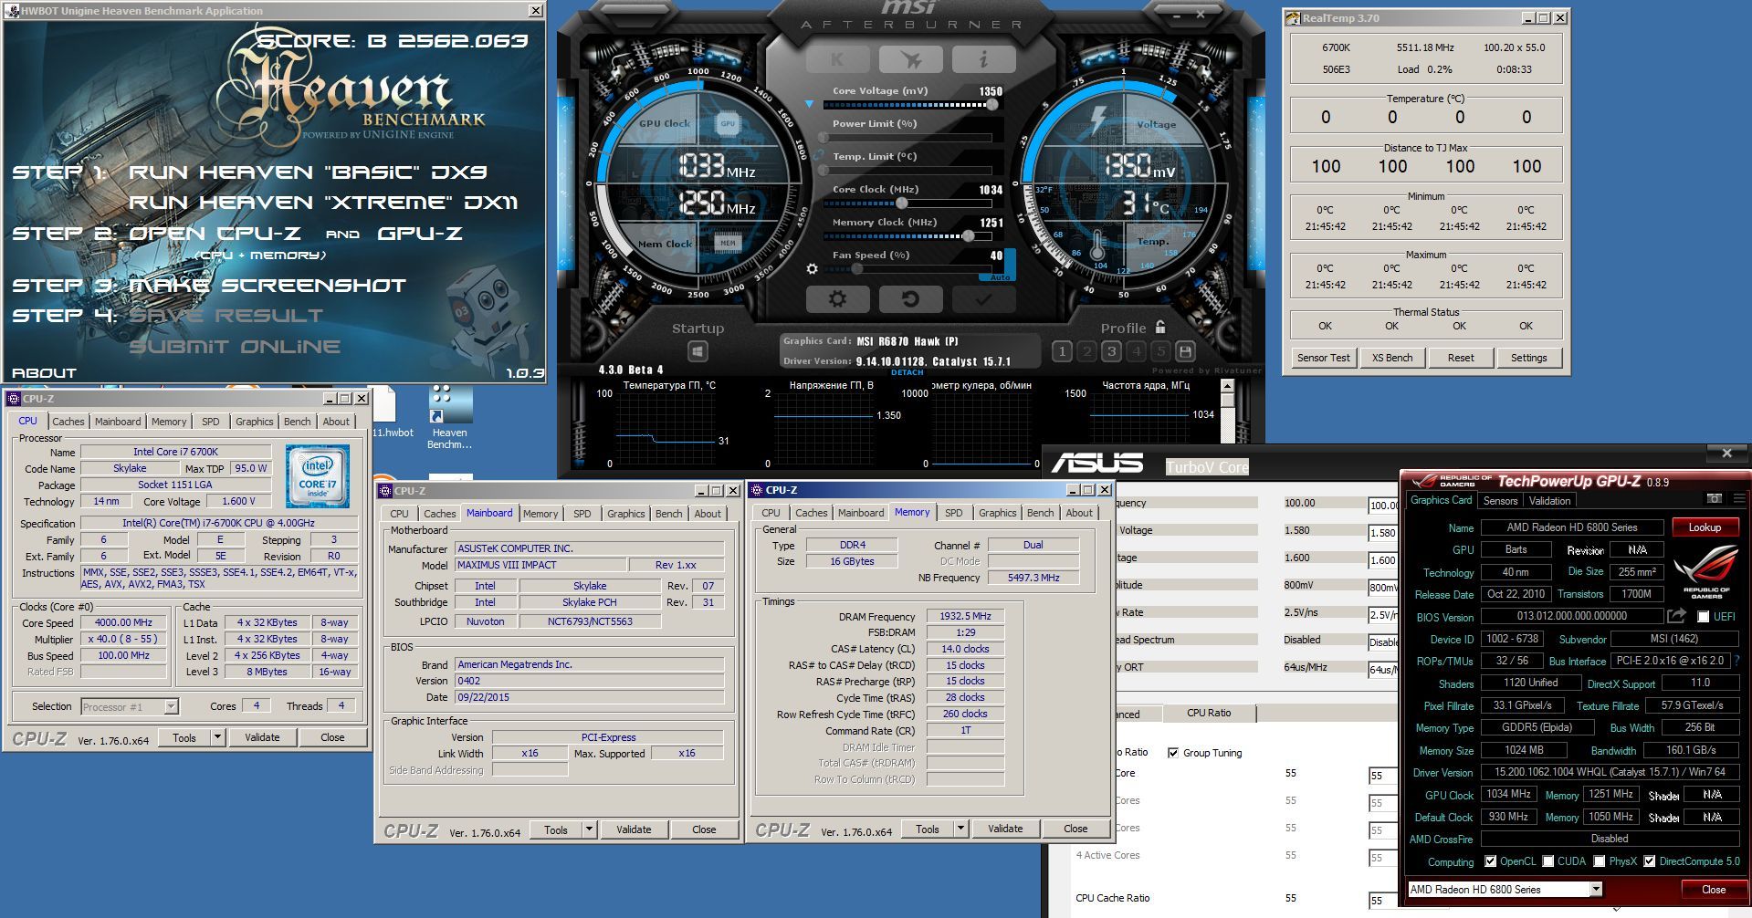Click the save profile floppy icon
This screenshot has width=1752, height=918.
(1185, 351)
